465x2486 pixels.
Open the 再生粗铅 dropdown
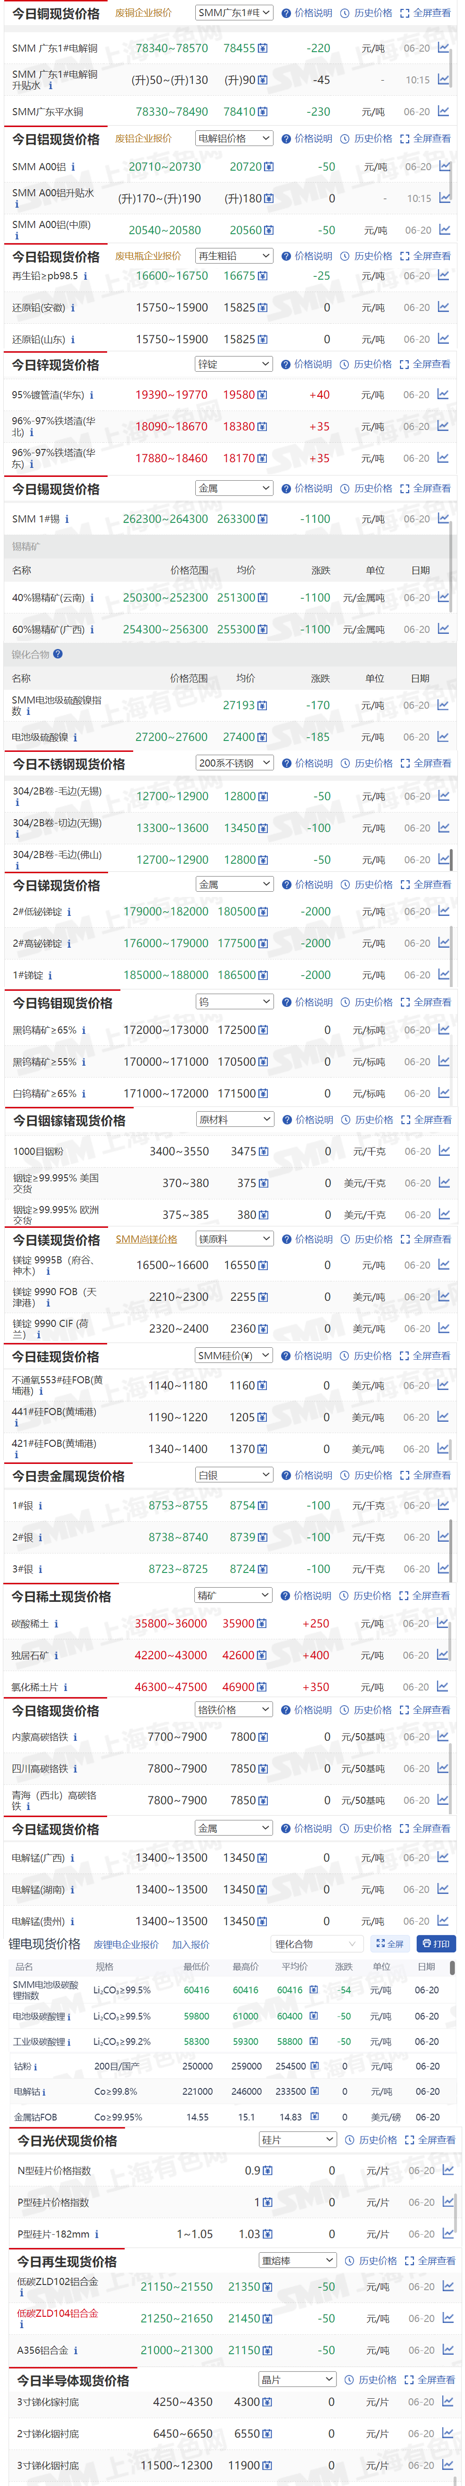234,256
